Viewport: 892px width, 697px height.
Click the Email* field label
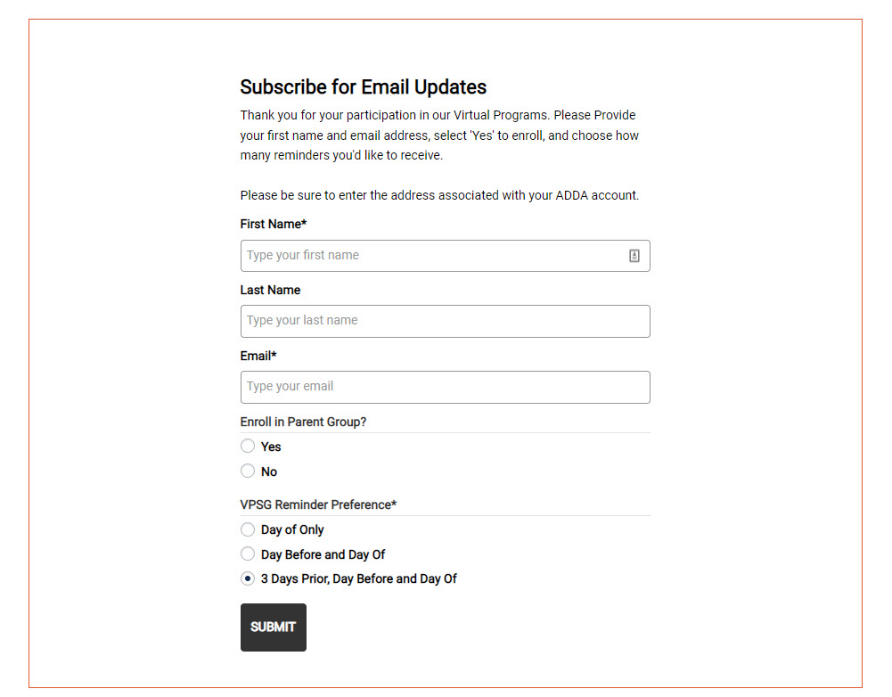258,356
